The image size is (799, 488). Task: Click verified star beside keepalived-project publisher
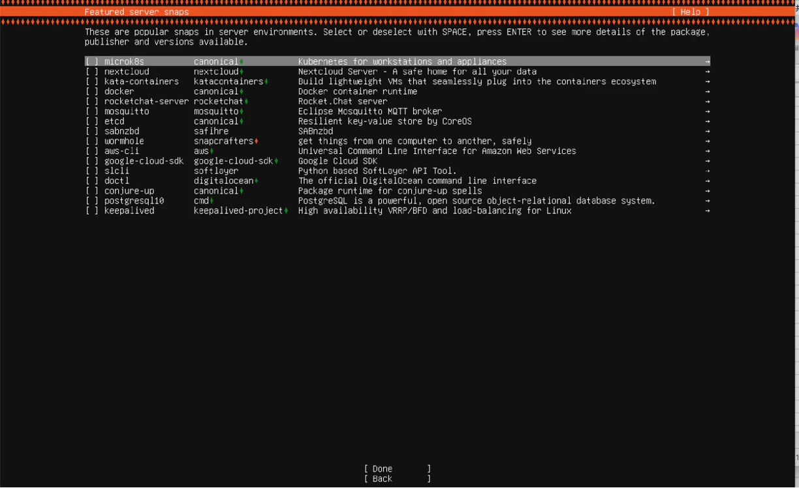(x=286, y=211)
